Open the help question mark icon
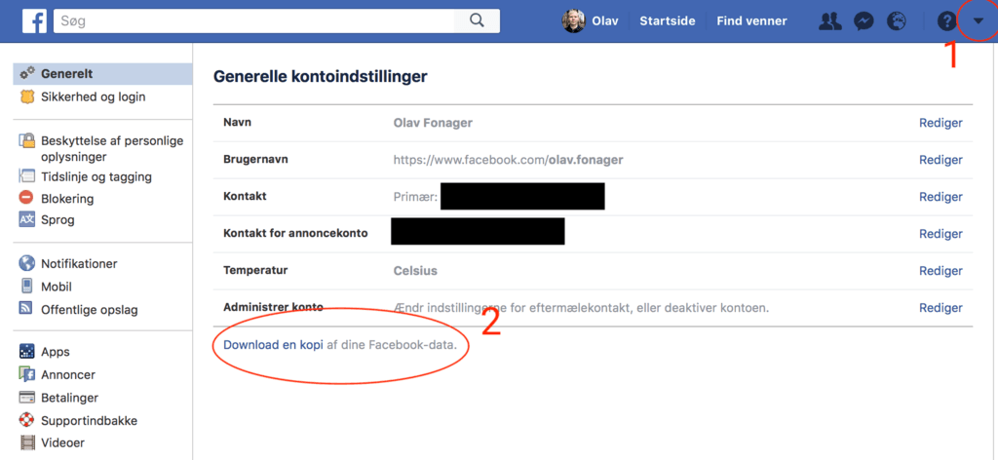998x460 pixels. [946, 21]
